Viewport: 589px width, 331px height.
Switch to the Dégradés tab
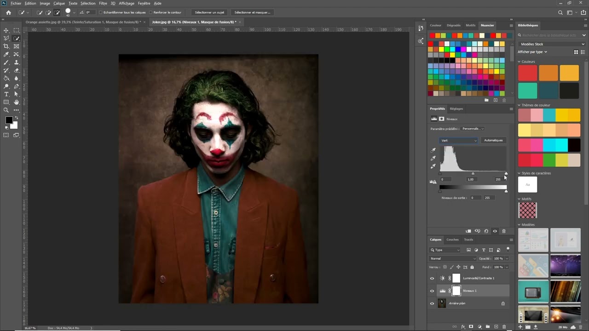point(453,25)
